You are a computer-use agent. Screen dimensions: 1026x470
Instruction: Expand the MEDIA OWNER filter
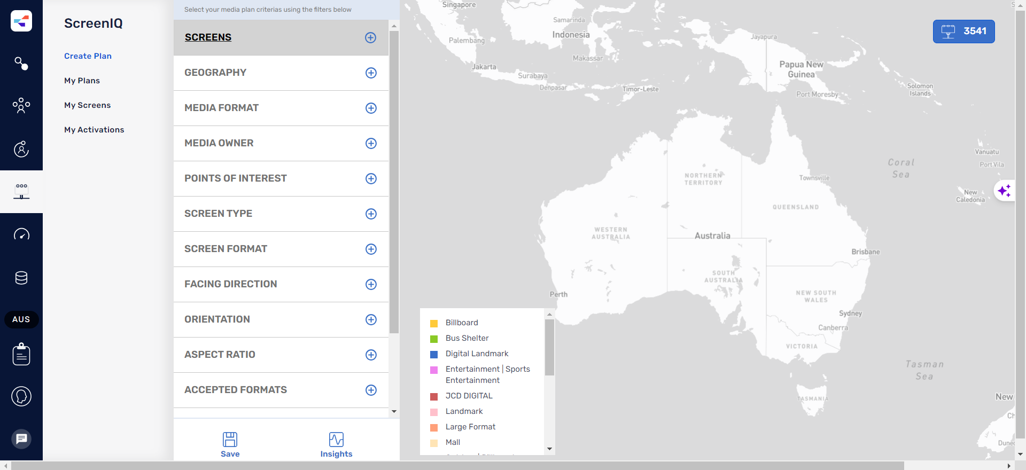point(371,143)
